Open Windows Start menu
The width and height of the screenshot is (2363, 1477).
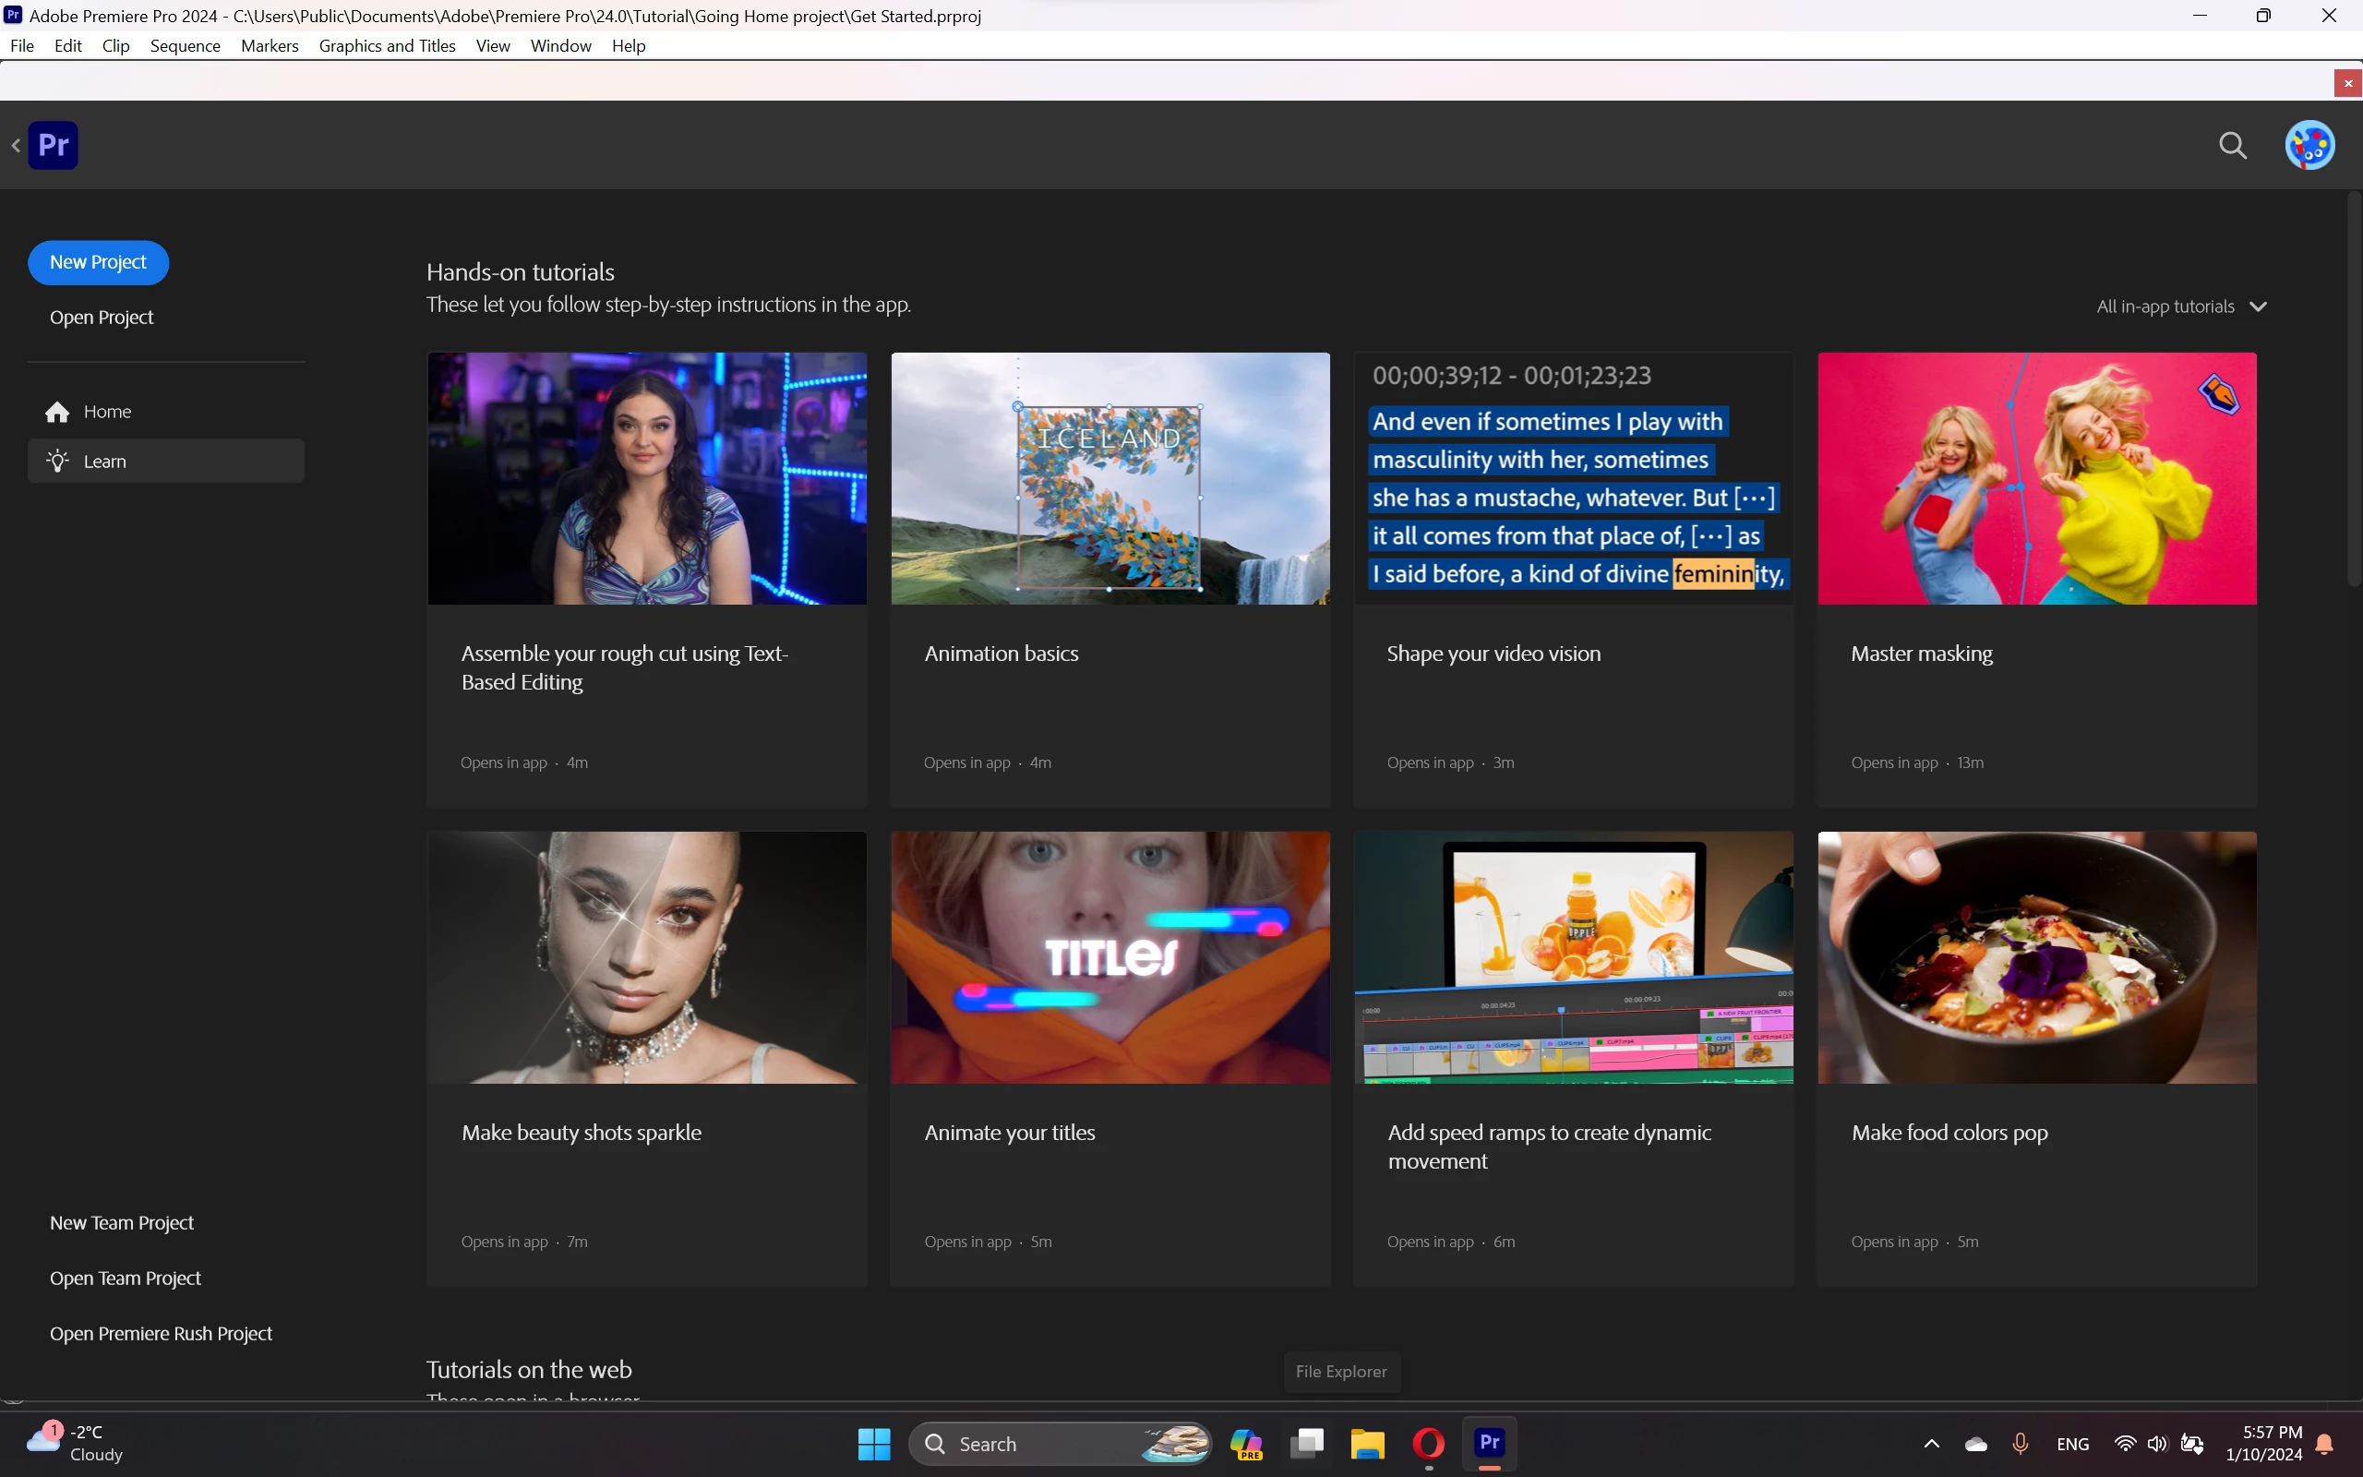pyautogui.click(x=874, y=1443)
